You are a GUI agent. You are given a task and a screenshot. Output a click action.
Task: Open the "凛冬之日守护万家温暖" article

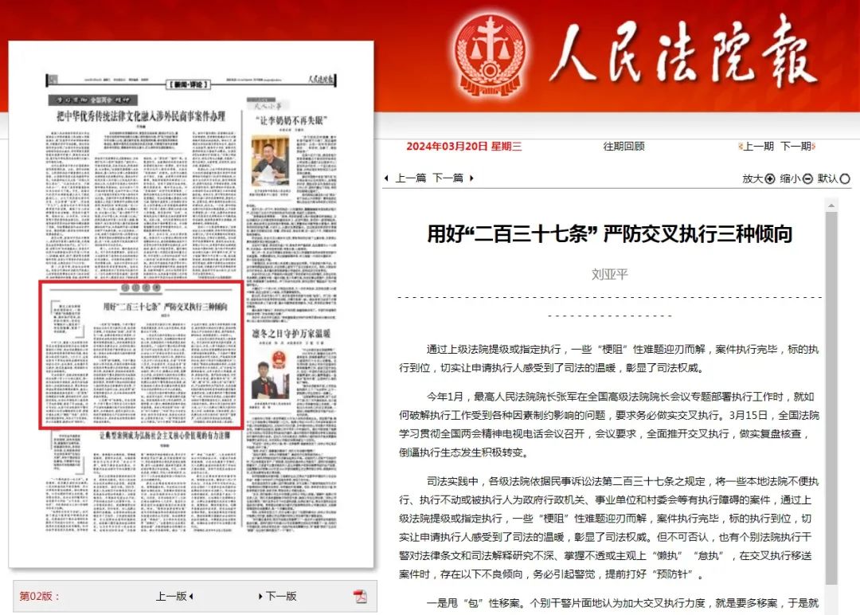[291, 333]
